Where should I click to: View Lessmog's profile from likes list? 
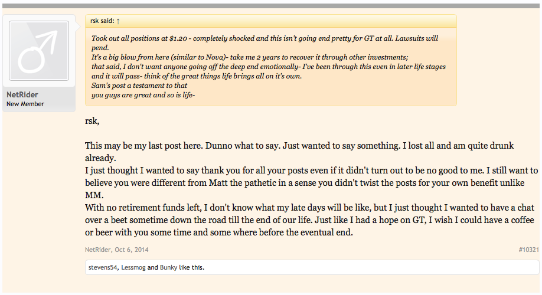click(x=133, y=267)
